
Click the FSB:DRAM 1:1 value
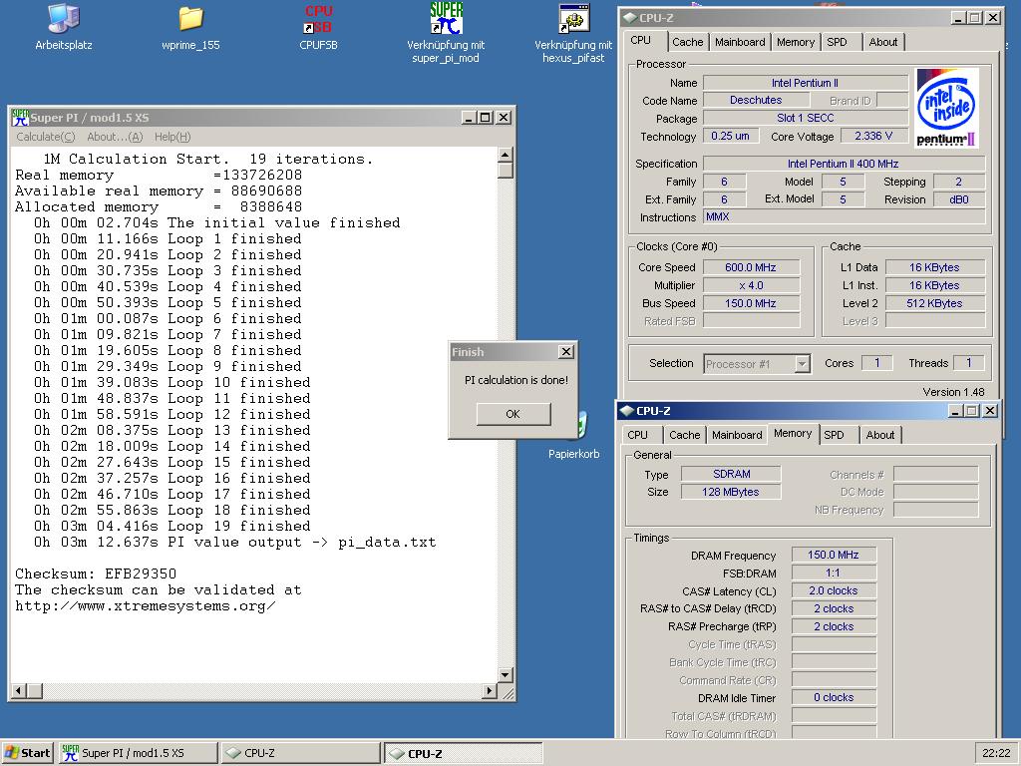pos(834,574)
